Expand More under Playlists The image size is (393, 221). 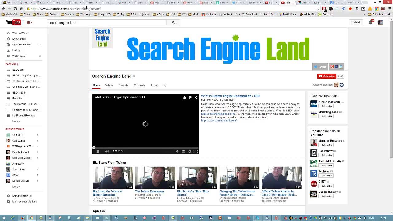[x=16, y=121]
